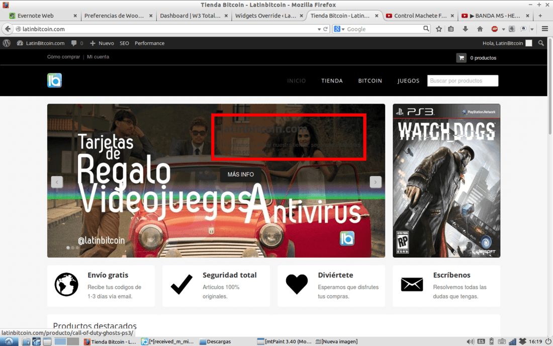Screen dimensions: 553x346
Task: Open BITCOIN in site navigation
Action: coord(370,80)
